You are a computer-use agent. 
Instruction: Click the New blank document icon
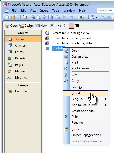pyautogui.click(x=7, y=17)
